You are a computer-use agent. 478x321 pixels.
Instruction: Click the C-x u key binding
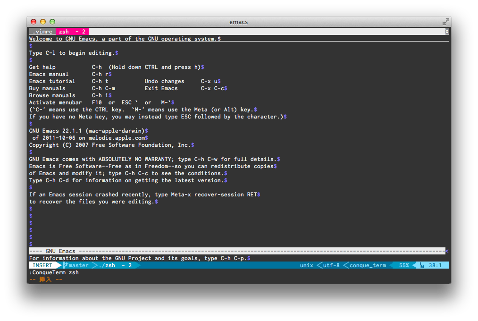click(209, 81)
